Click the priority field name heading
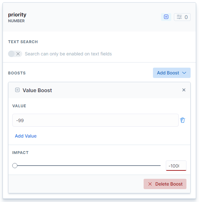Viewport: 199px width, 202px height. [x=17, y=14]
